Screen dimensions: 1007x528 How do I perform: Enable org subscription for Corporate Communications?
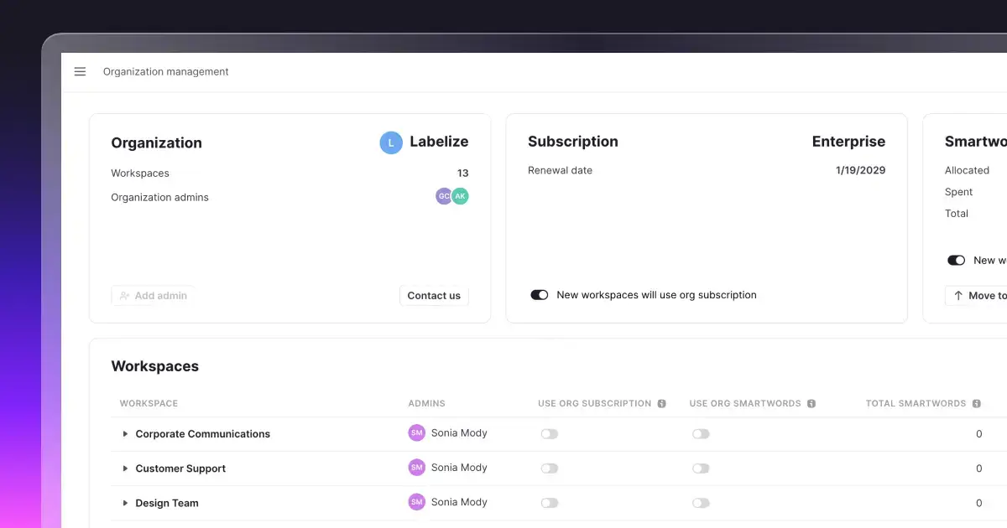[550, 433]
